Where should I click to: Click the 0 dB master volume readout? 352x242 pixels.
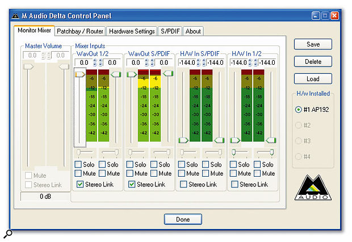coord(45,197)
